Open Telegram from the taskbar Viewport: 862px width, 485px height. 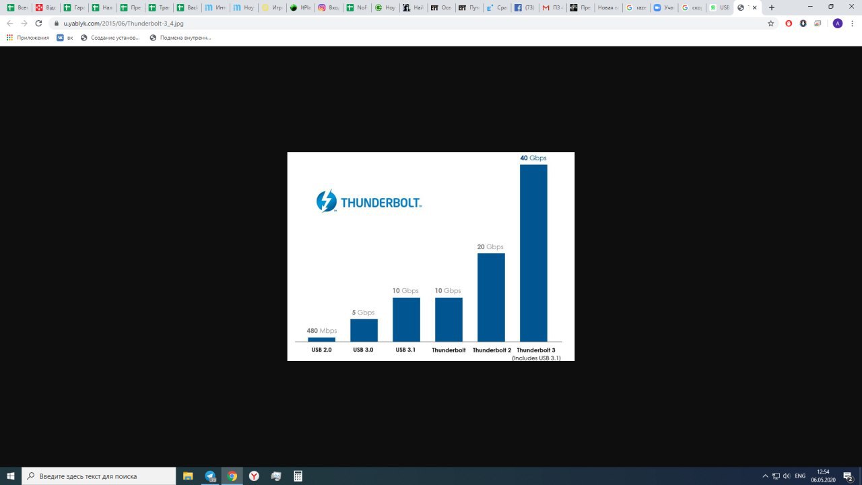pyautogui.click(x=210, y=476)
